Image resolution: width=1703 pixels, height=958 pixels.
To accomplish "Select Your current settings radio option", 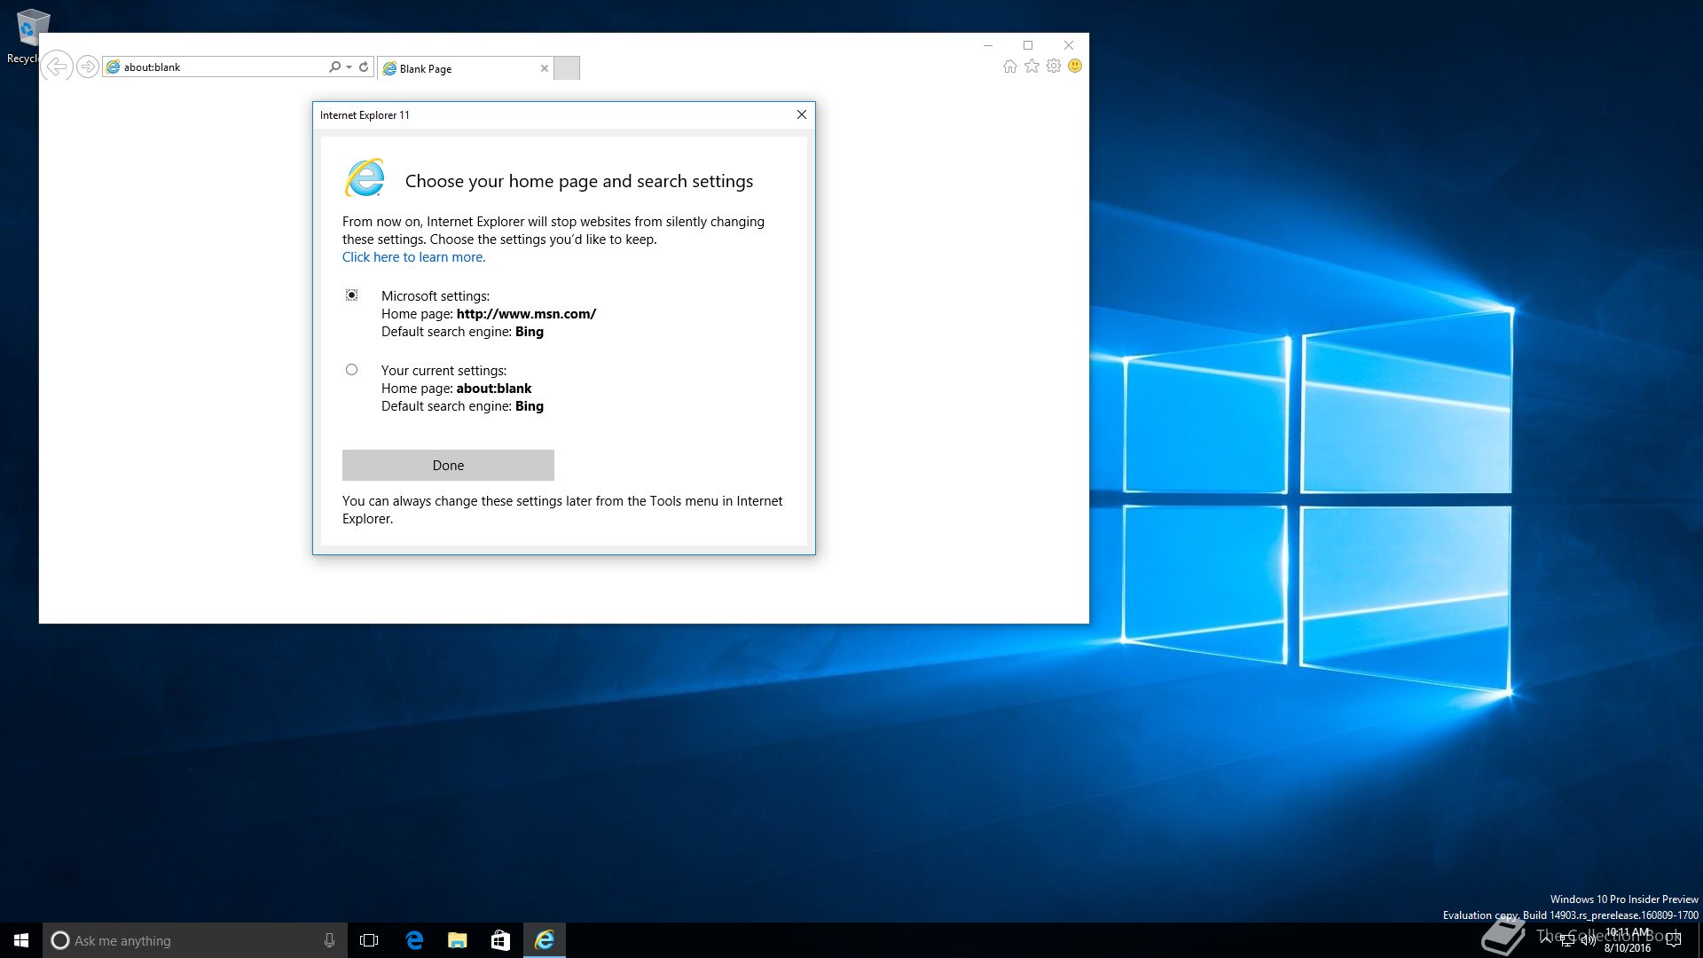I will pyautogui.click(x=351, y=370).
